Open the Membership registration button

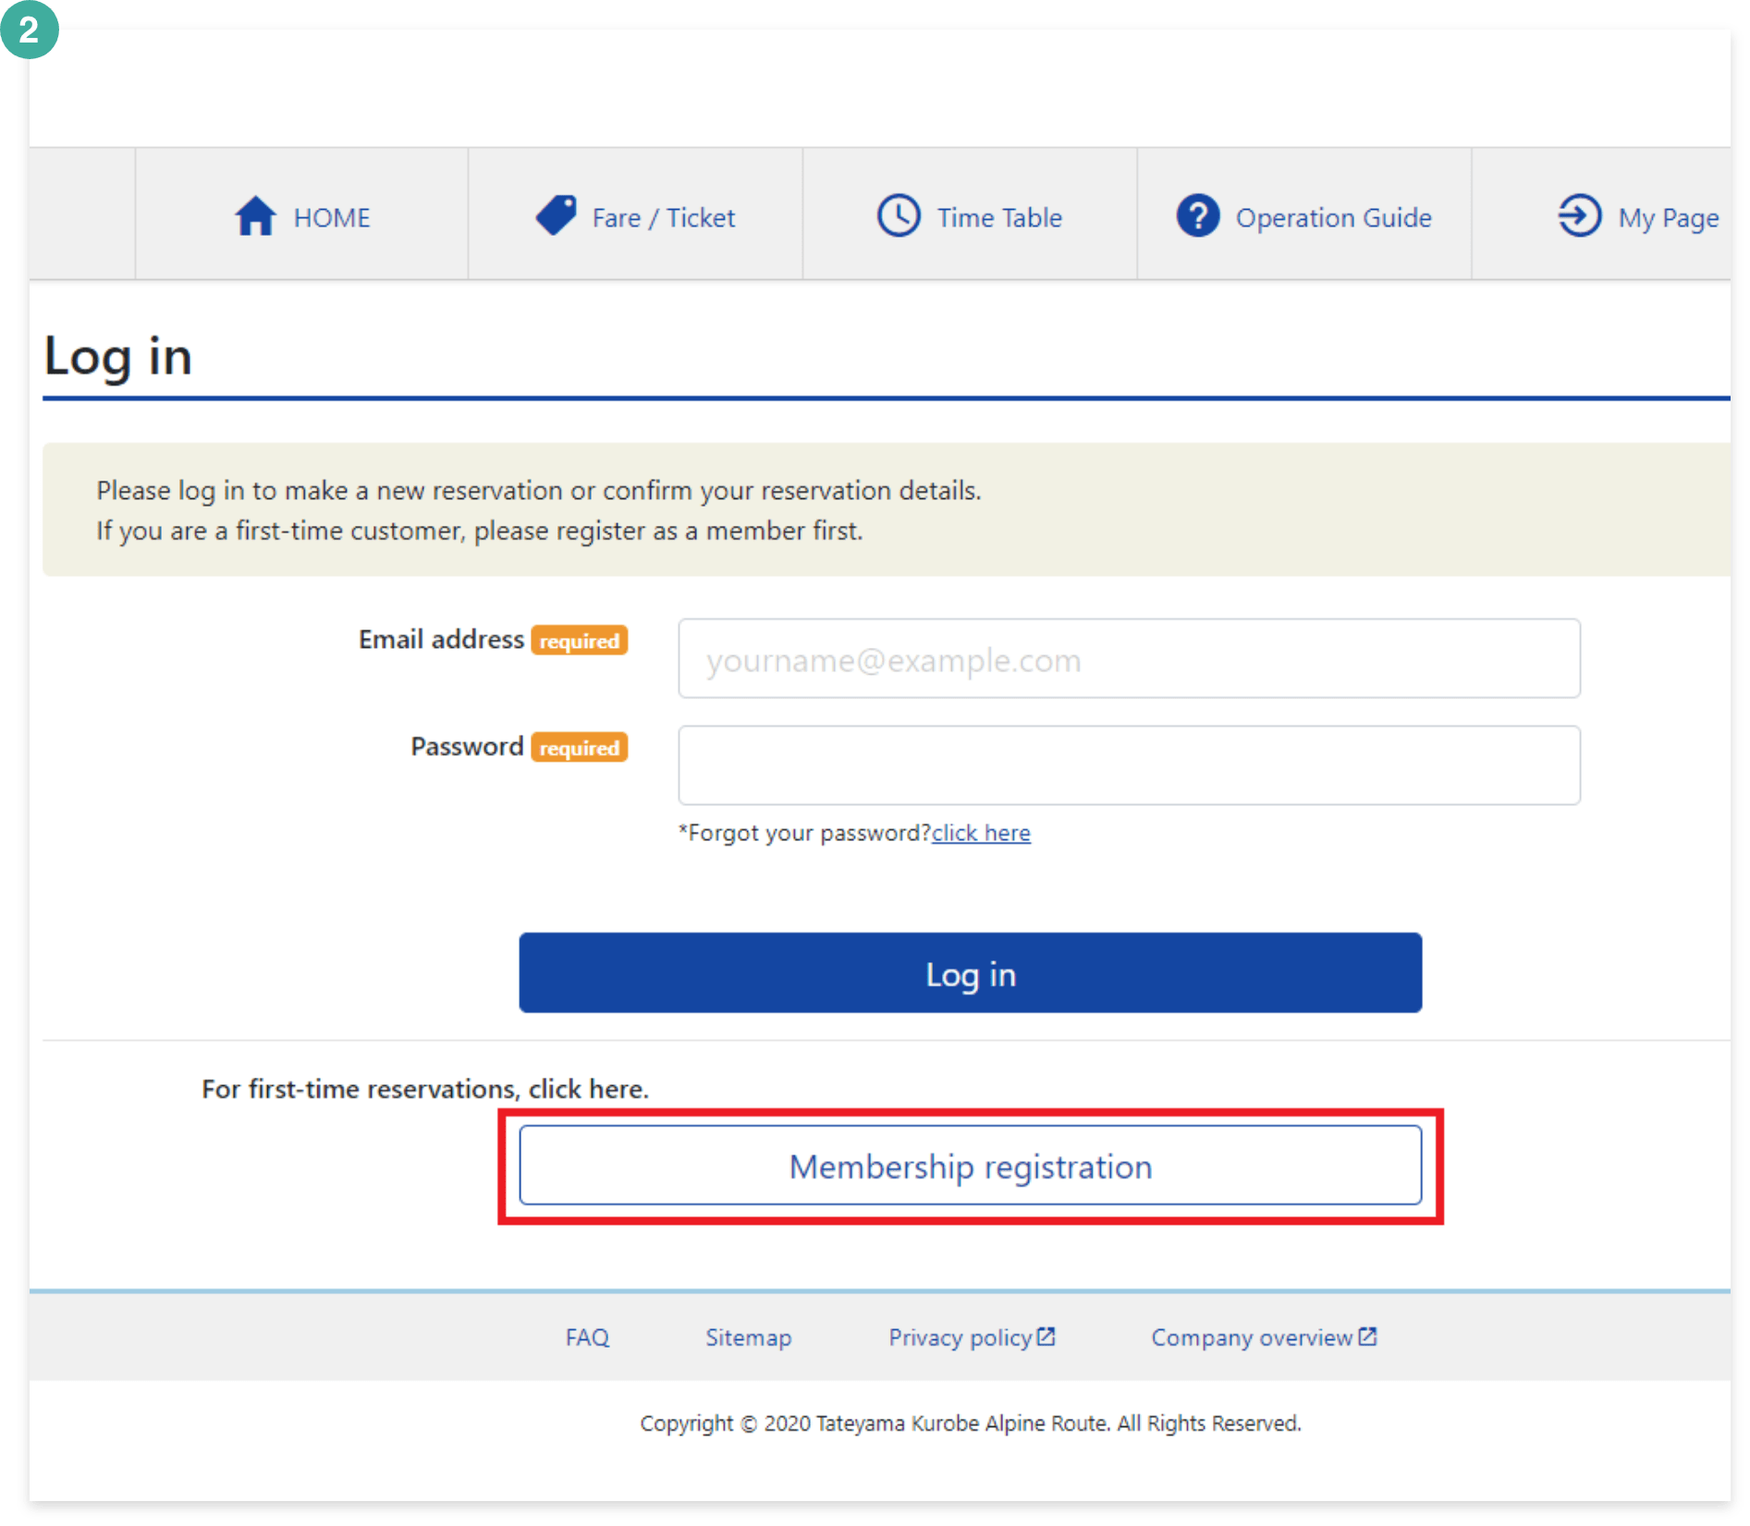(970, 1166)
